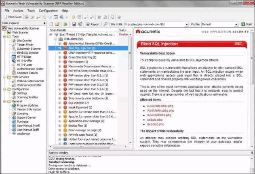Viewport: 255px width, 174px height.
Task: Collapse the Scan Thread 1 node
Action: click(x=51, y=34)
